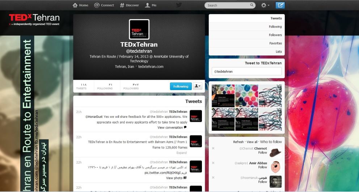Click View photo on the Persian tweet
This screenshot has height=192, width=359.
pos(174,178)
